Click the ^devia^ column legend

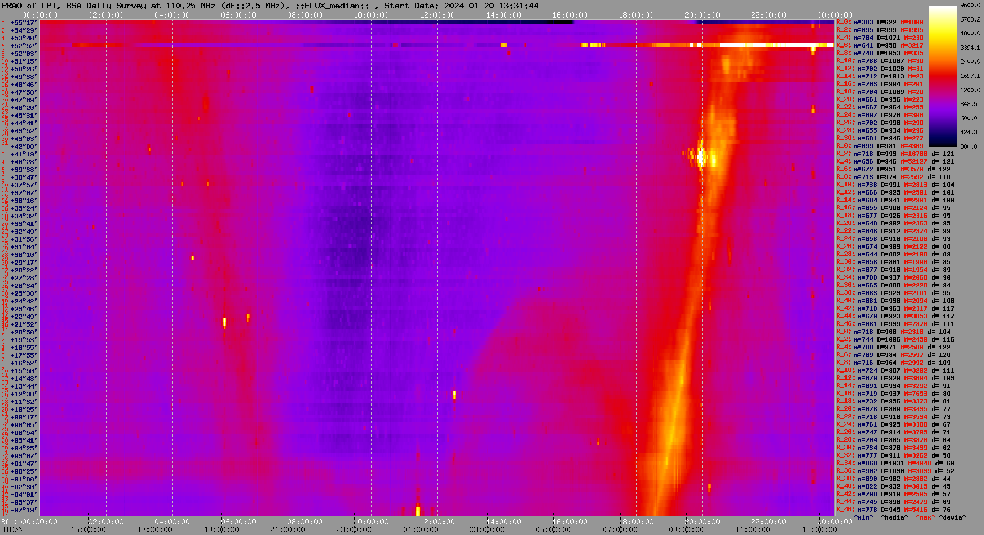coord(953,517)
